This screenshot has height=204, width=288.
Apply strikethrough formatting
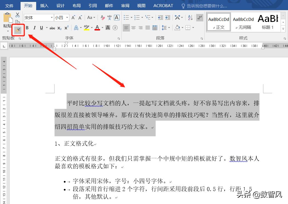coord(53,27)
